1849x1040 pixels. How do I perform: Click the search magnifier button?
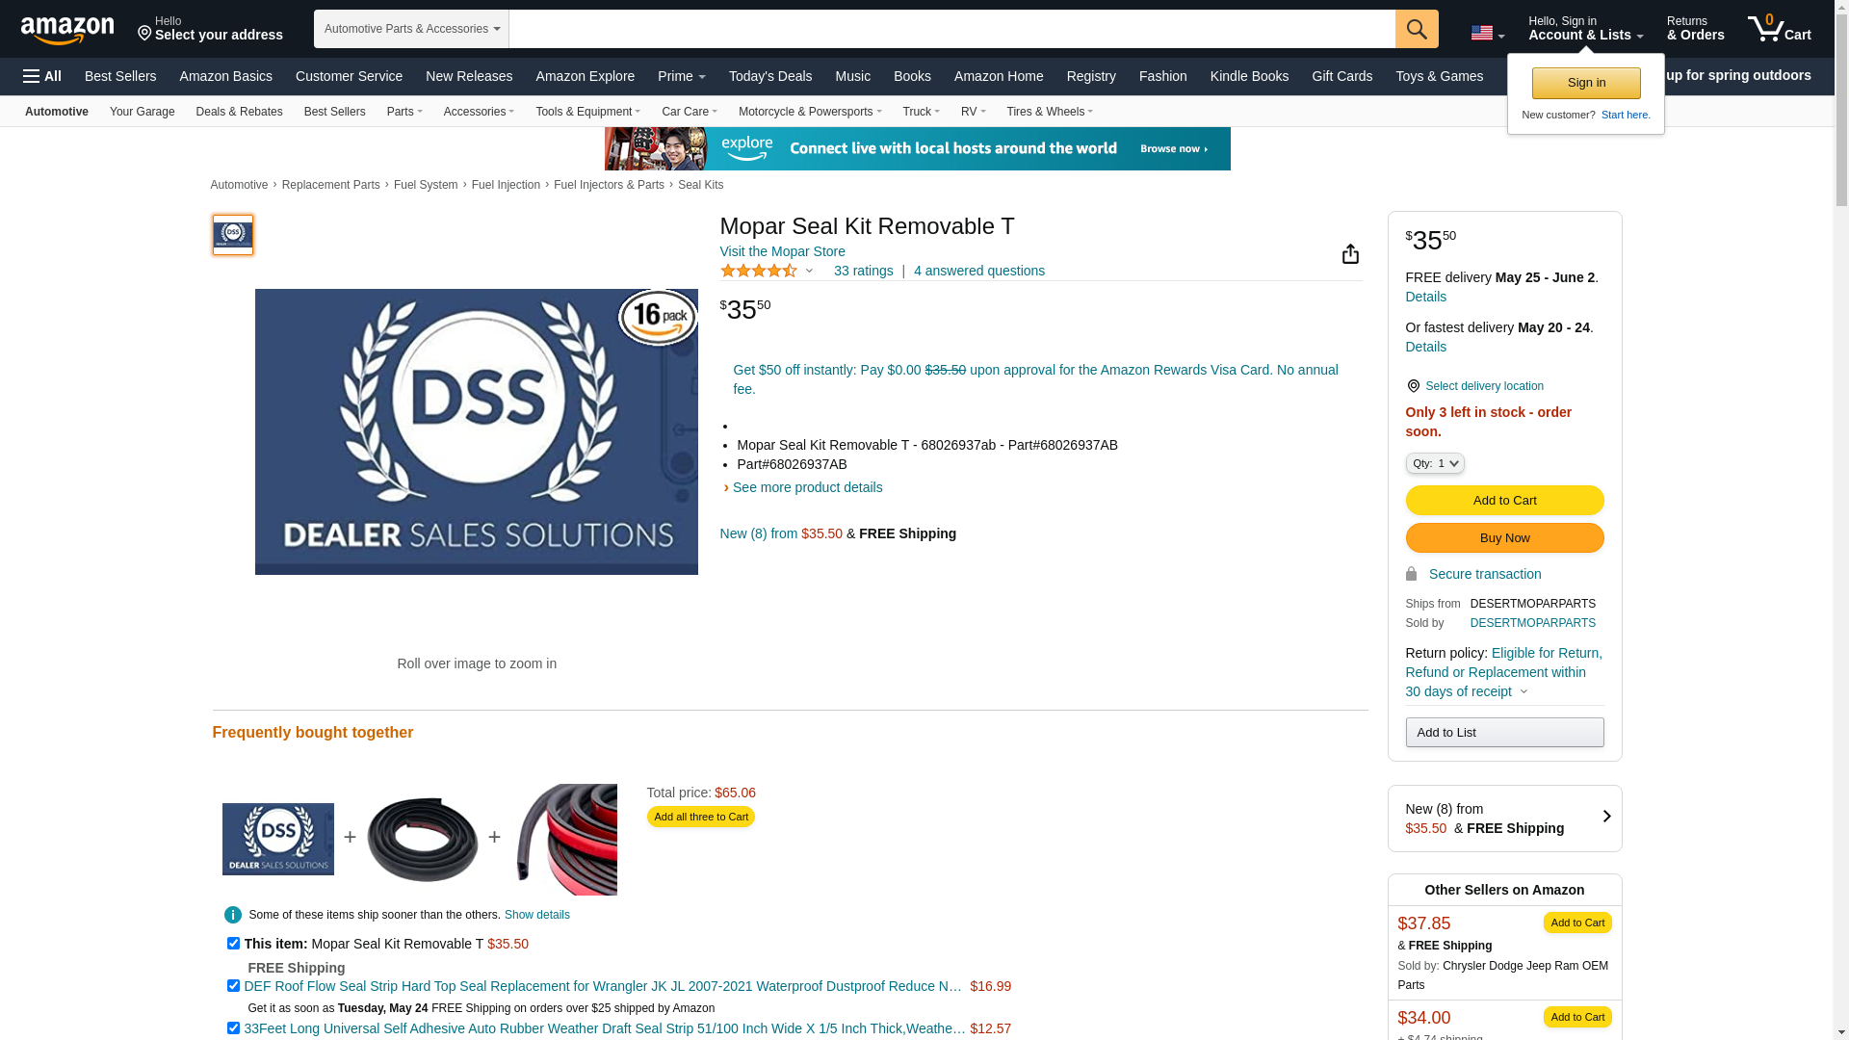click(x=1417, y=29)
